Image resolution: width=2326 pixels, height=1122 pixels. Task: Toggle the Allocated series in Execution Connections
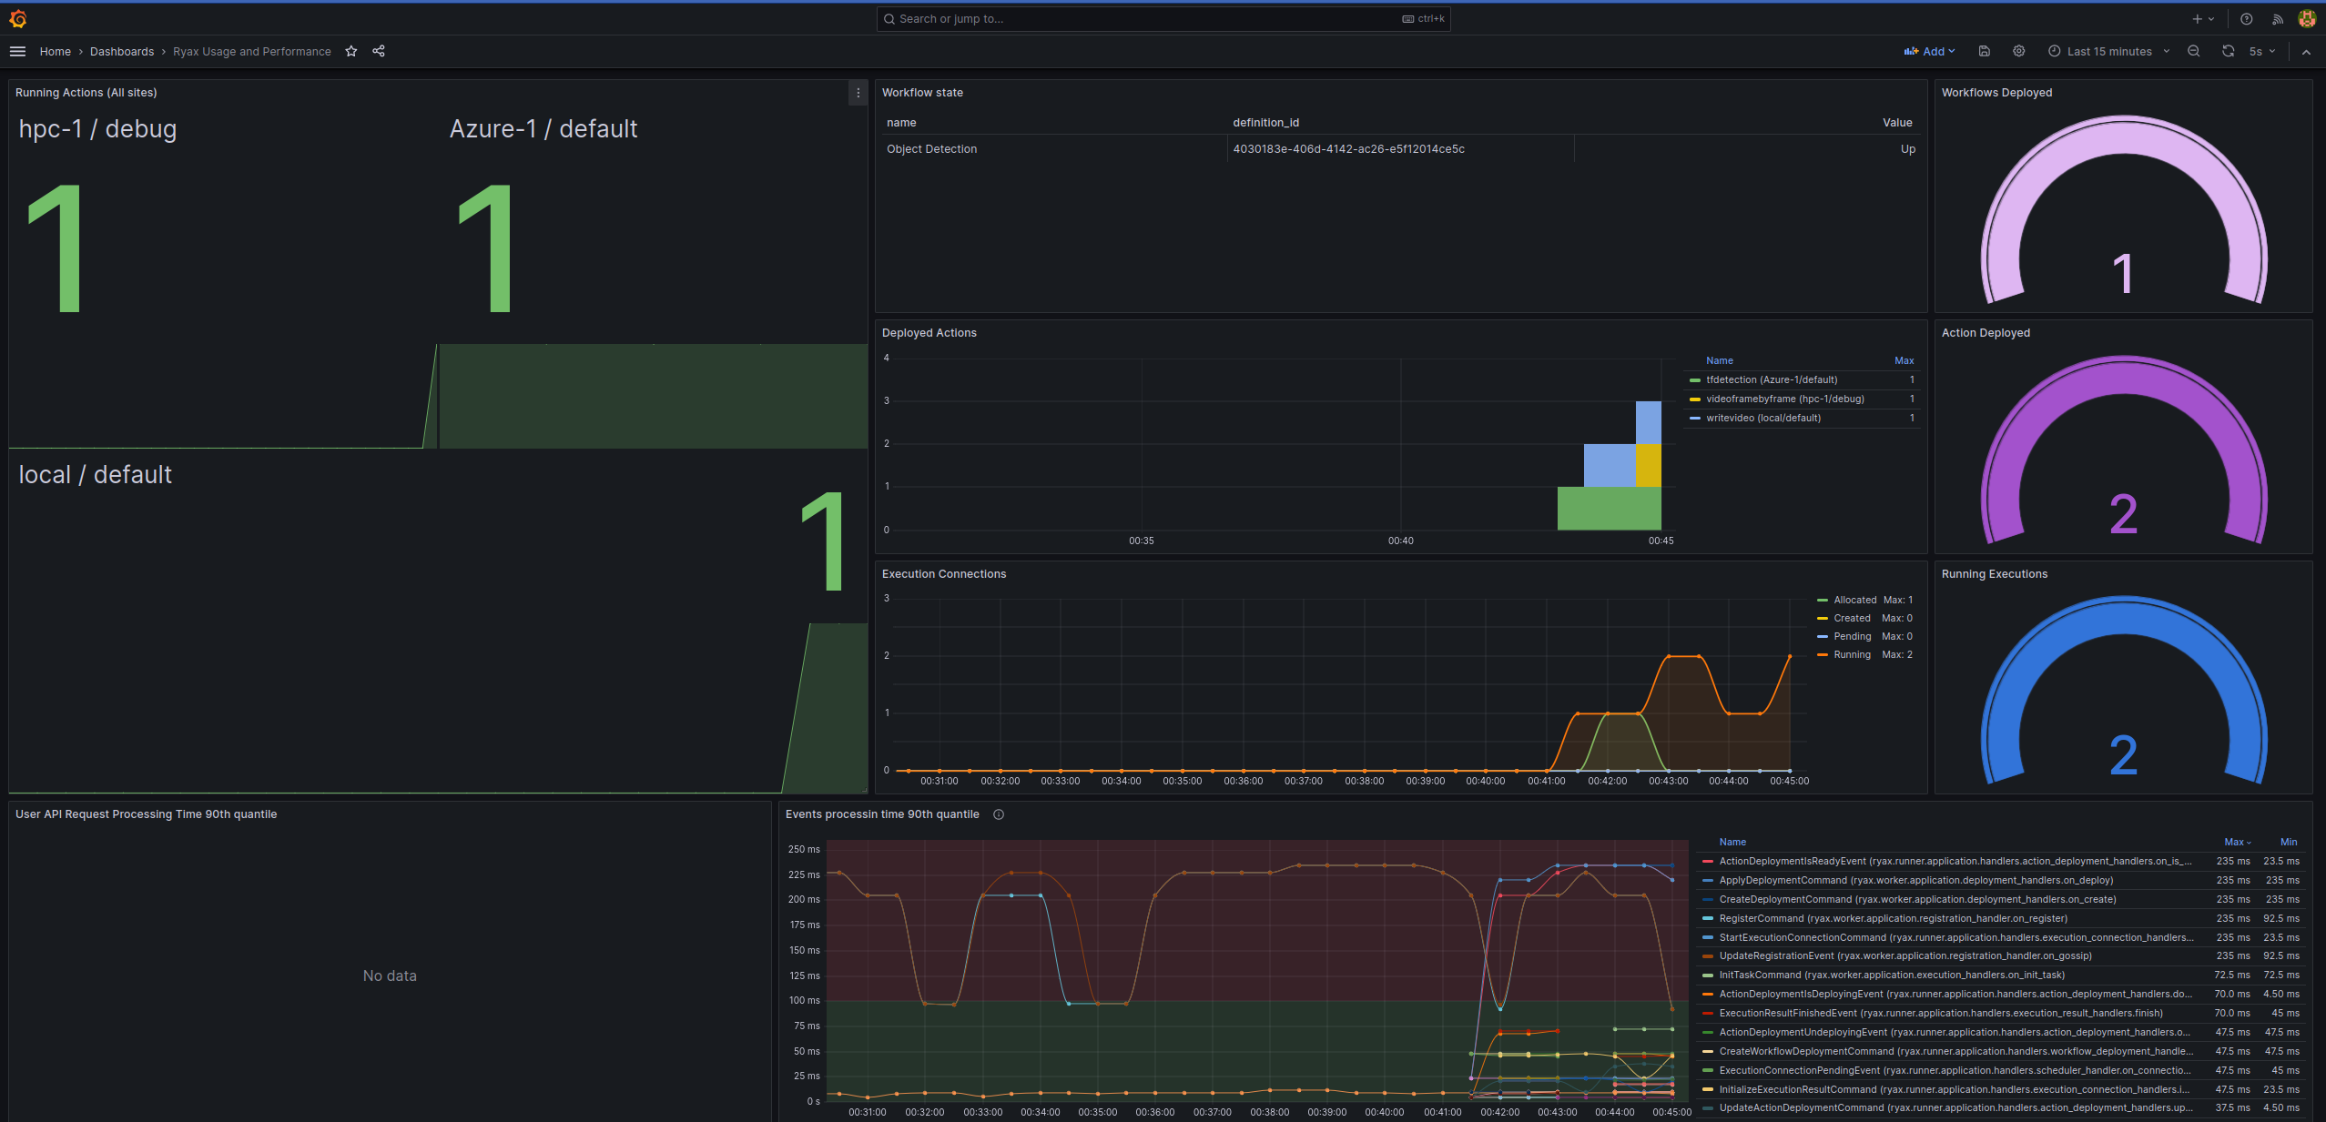(x=1854, y=600)
